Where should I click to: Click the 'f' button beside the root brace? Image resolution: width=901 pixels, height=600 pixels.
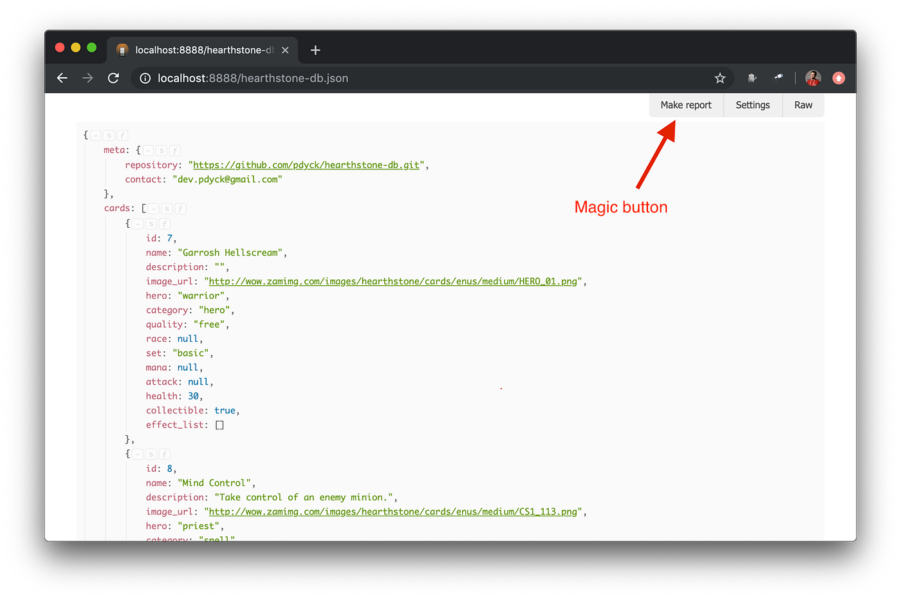pos(122,135)
